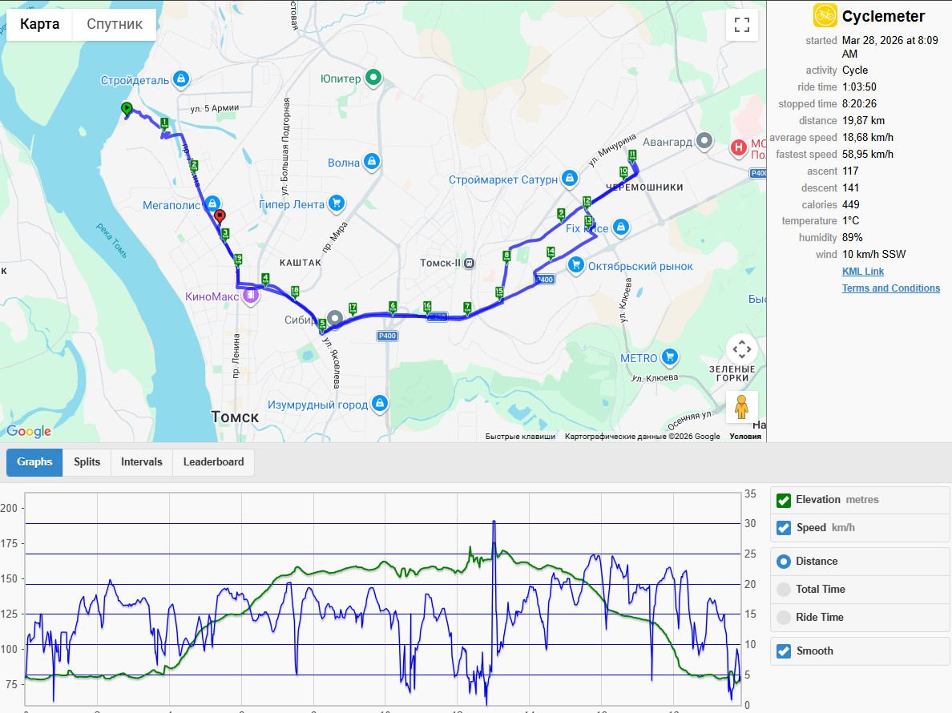Click kilometer marker 11 on route

pyautogui.click(x=632, y=155)
